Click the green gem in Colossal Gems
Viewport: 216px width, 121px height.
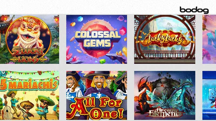coord(103,61)
